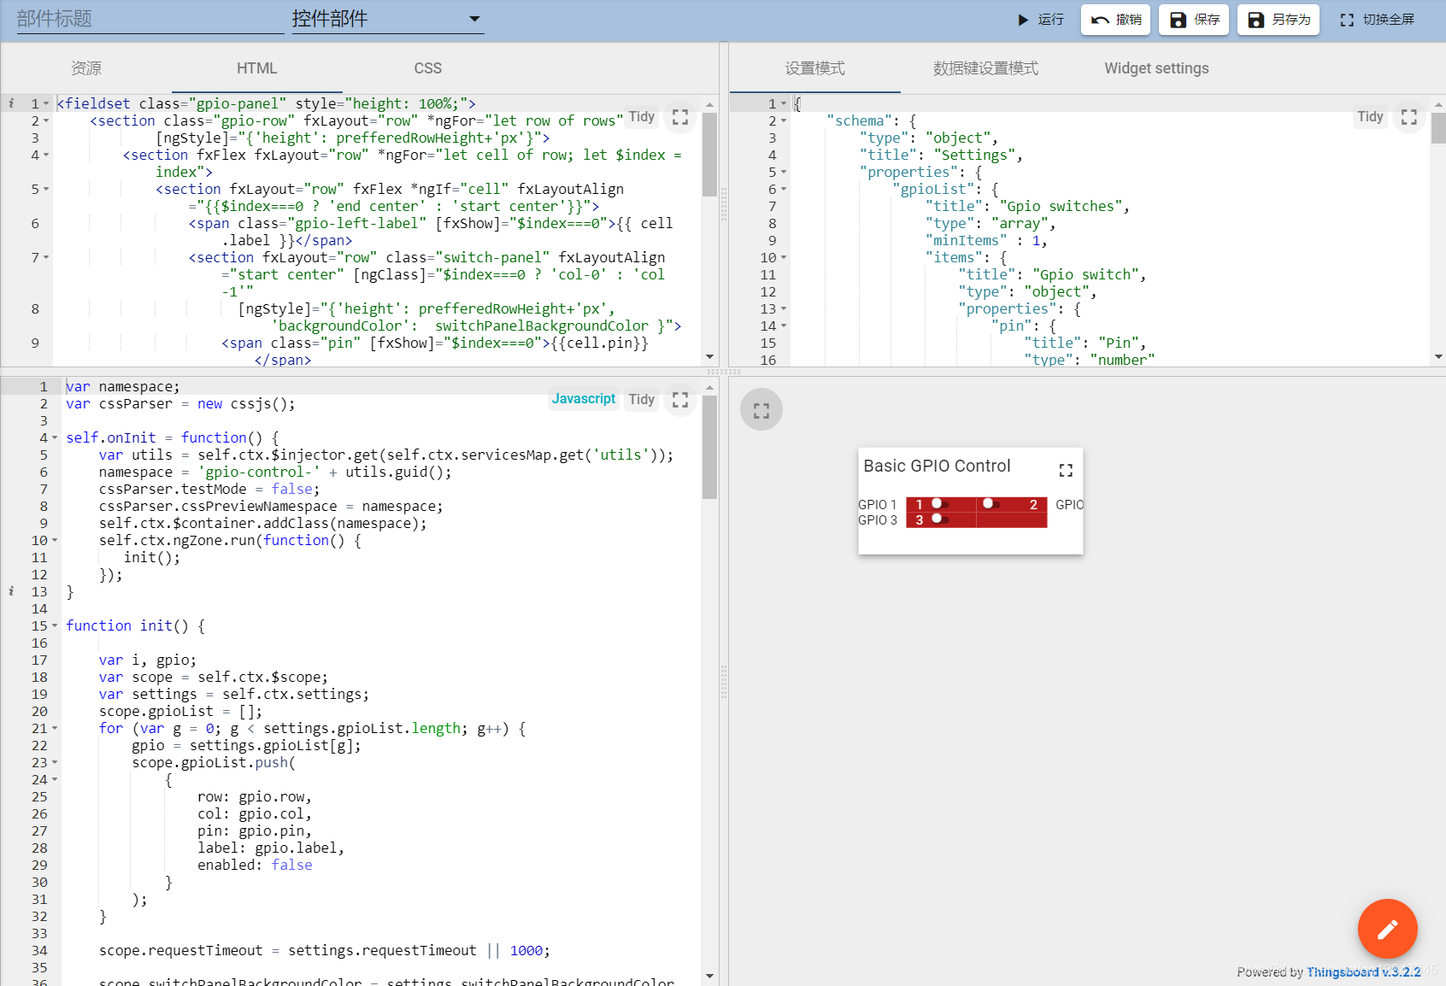
Task: Click the floppy-disk icon on 另存为
Action: [x=1255, y=20]
